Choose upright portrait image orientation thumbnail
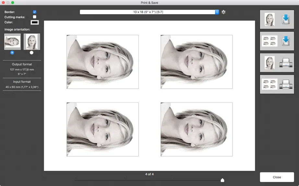 point(32,42)
